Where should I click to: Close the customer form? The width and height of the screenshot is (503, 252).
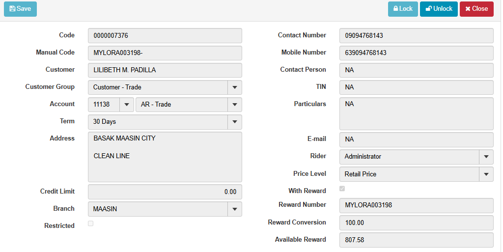(x=476, y=9)
